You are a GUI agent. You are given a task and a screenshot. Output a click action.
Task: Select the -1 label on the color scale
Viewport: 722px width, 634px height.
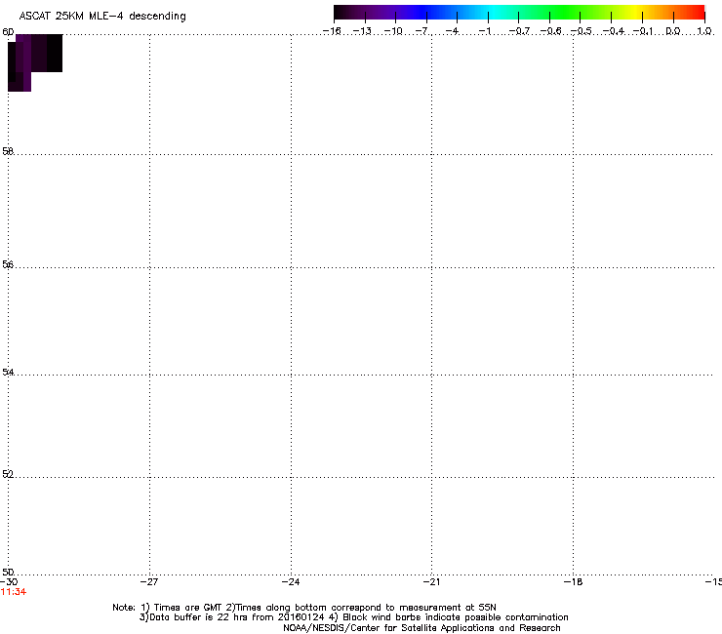(484, 31)
